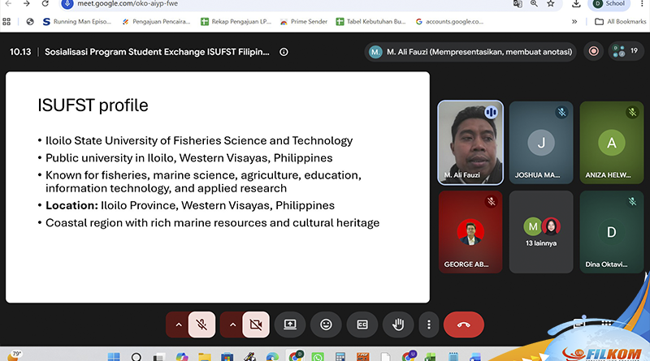This screenshot has width=650, height=361.
Task: Open weather widget showing 79°
Action: (x=14, y=355)
